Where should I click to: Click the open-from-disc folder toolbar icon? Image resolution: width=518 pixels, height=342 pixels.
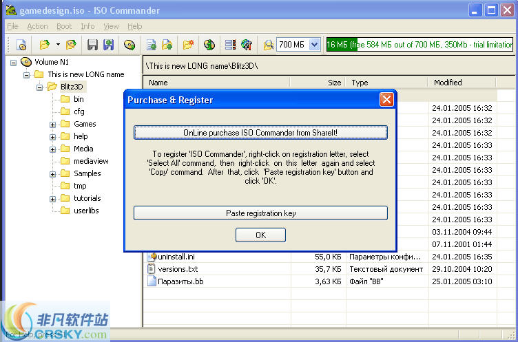point(71,45)
